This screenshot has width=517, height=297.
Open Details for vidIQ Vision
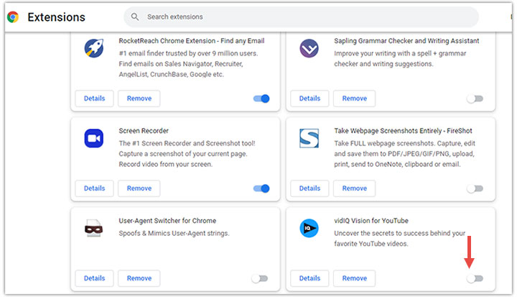click(x=309, y=278)
